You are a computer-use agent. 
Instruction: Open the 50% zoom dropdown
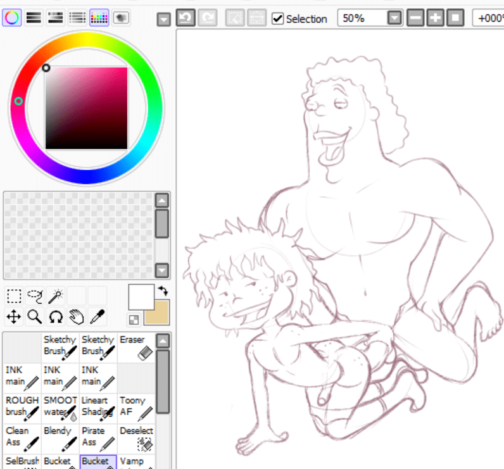(394, 18)
